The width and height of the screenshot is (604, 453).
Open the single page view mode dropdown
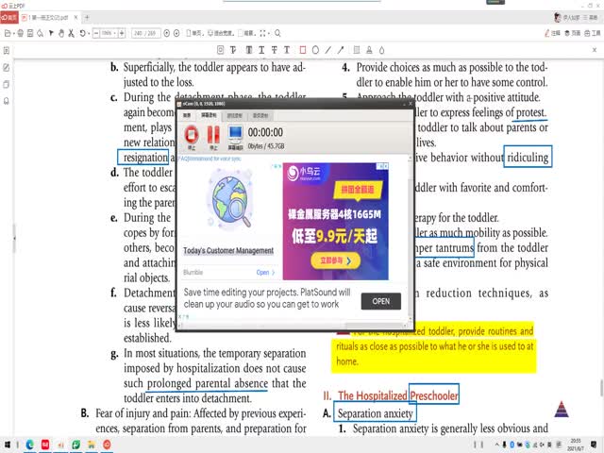click(195, 33)
